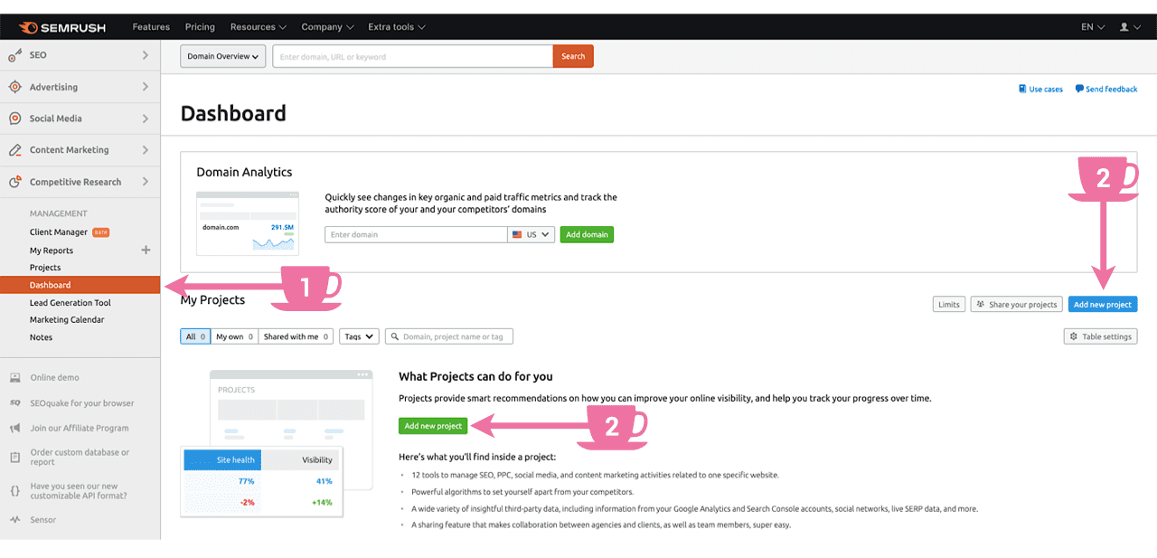This screenshot has height=558, width=1157.
Task: Open the Domain Overview dropdown
Action: tap(222, 55)
